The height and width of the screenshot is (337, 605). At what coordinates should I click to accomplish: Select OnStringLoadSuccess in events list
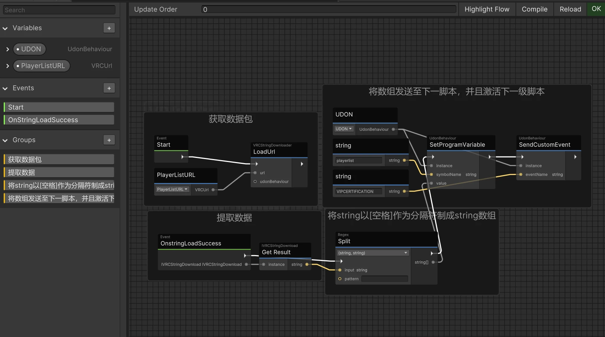(59, 120)
